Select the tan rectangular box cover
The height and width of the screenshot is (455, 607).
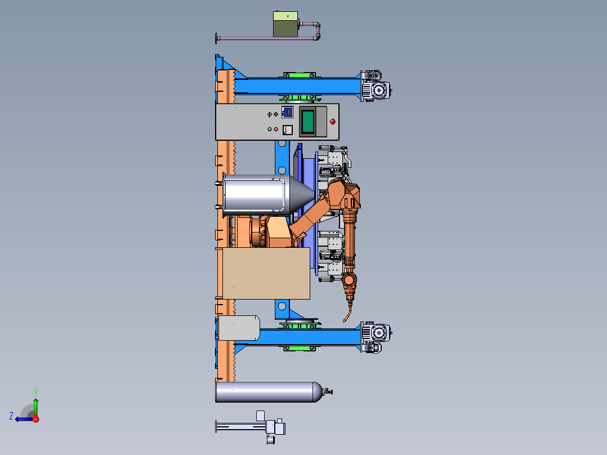tap(266, 273)
